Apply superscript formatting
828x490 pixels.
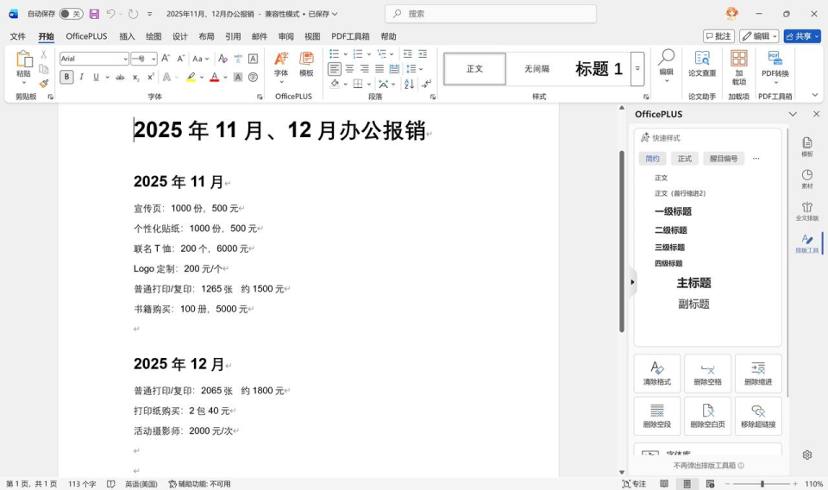coord(150,77)
